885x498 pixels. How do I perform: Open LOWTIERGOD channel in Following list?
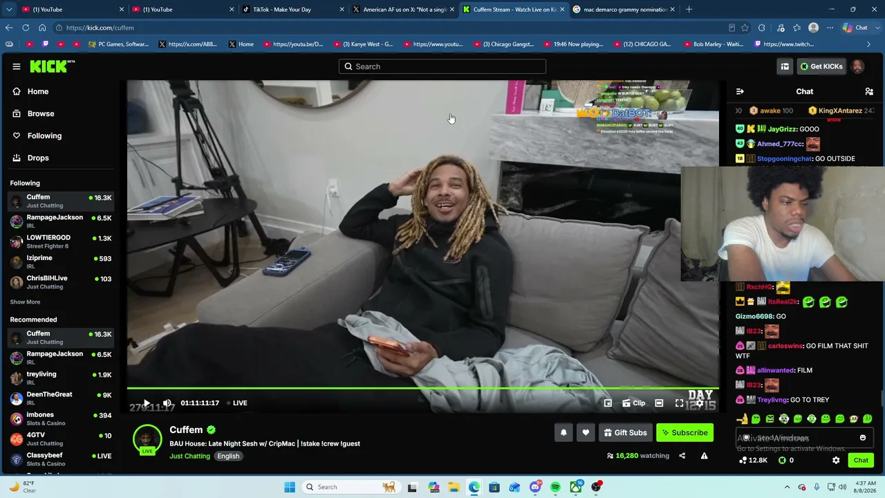coord(61,241)
